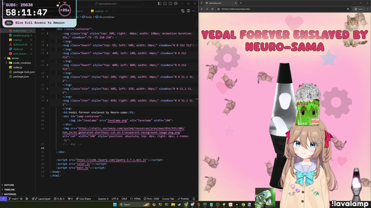
Task: Follow color.js script link
Action: (83, 164)
